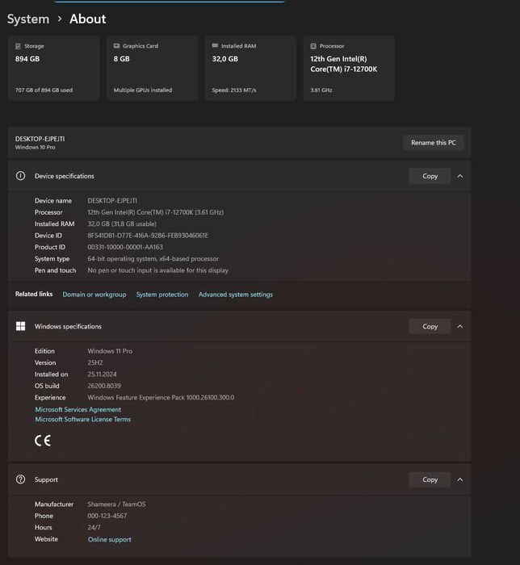Click the Phone number 000-123-4567
The width and height of the screenshot is (520, 565).
click(x=107, y=516)
